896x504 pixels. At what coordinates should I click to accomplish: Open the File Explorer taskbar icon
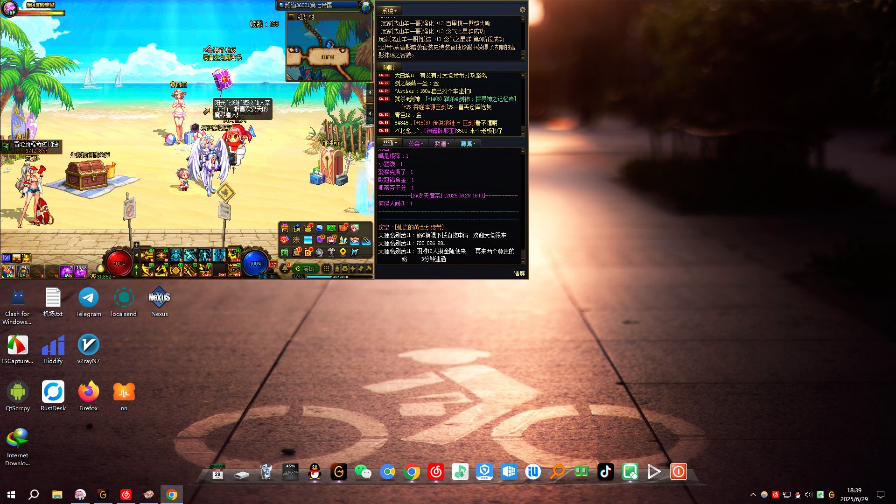coord(57,495)
